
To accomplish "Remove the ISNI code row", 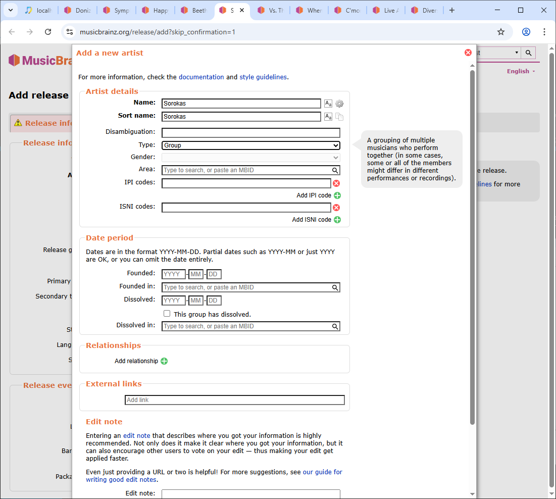I will point(336,208).
